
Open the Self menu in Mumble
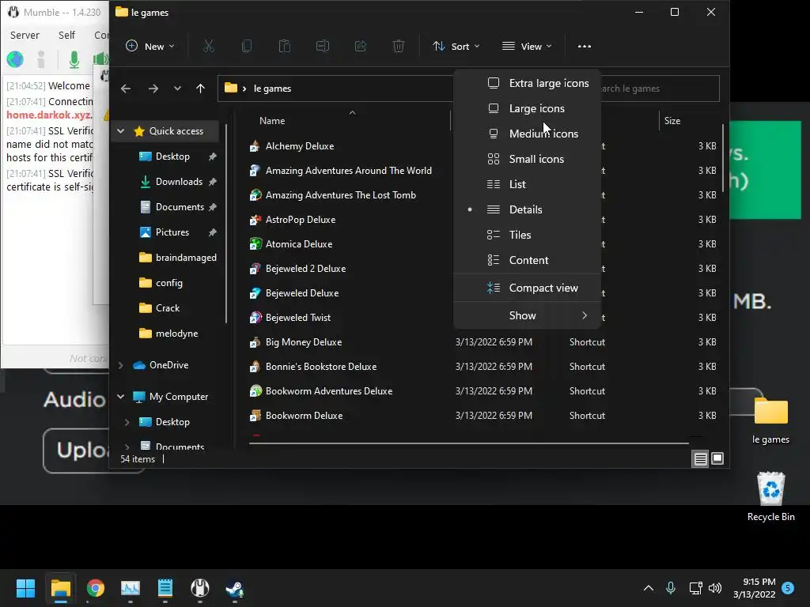[x=66, y=35]
